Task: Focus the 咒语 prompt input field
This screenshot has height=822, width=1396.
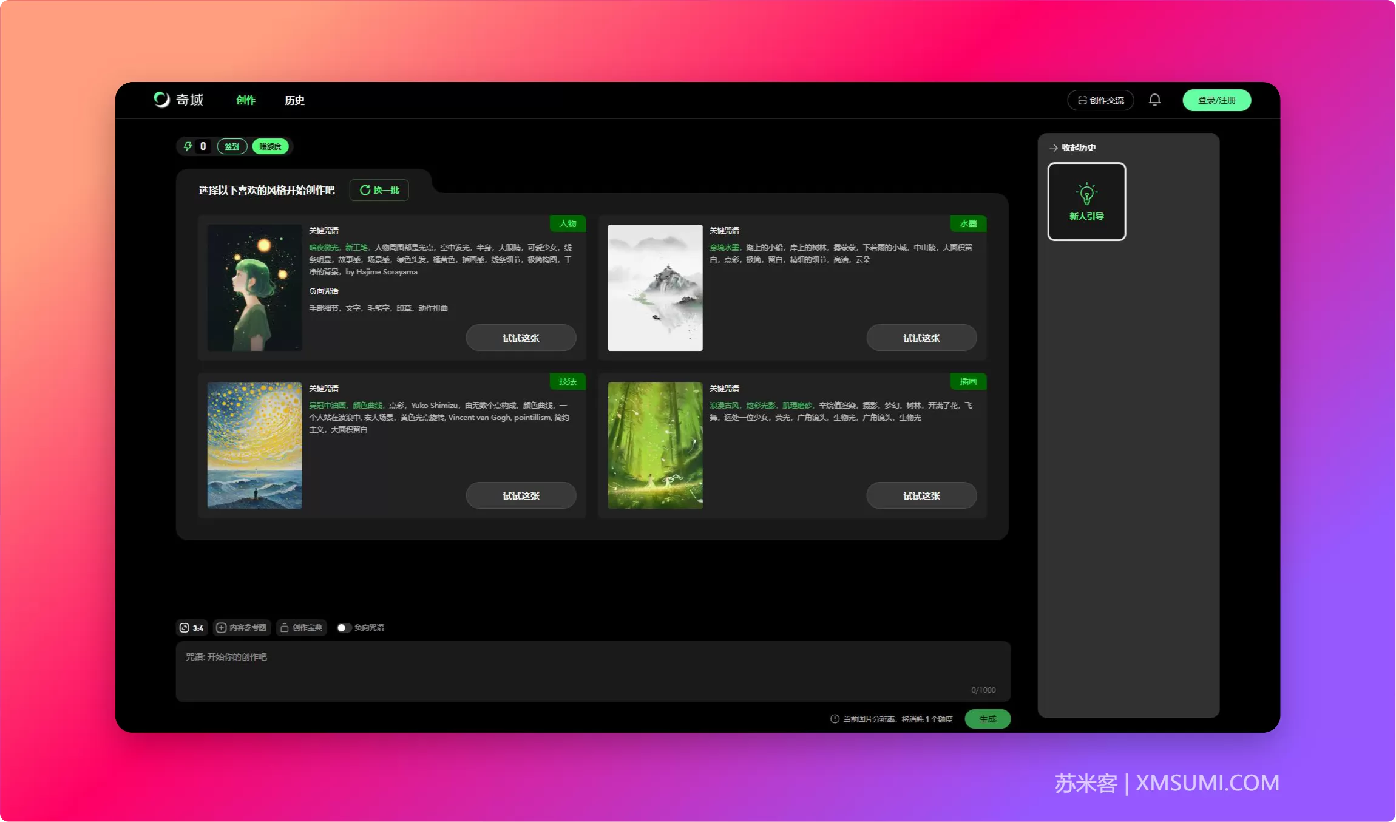Action: [x=593, y=671]
